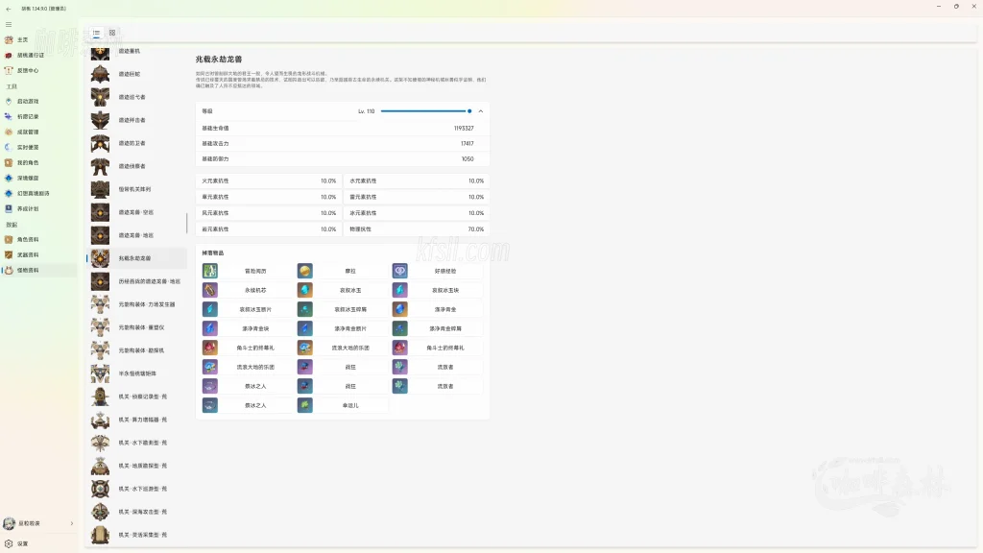Open the 成就管理 achievement manager icon

(9, 132)
